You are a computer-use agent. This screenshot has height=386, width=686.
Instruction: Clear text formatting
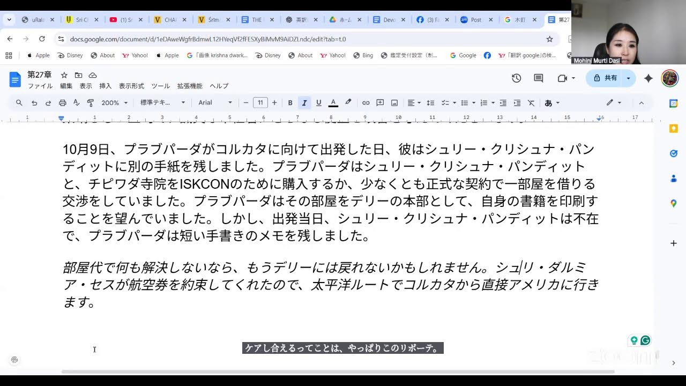(x=531, y=103)
